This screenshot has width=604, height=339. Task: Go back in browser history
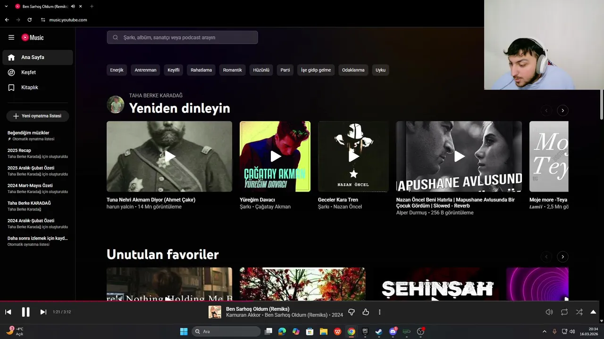[x=7, y=20]
